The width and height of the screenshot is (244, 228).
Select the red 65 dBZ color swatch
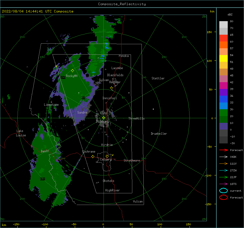(x=223, y=38)
